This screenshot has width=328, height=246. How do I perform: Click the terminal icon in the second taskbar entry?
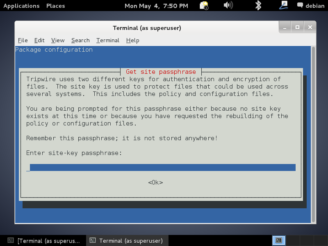pos(93,240)
